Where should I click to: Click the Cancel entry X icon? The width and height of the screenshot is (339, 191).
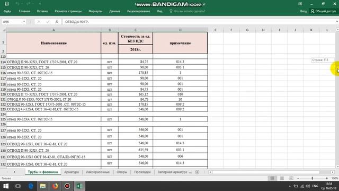39,22
